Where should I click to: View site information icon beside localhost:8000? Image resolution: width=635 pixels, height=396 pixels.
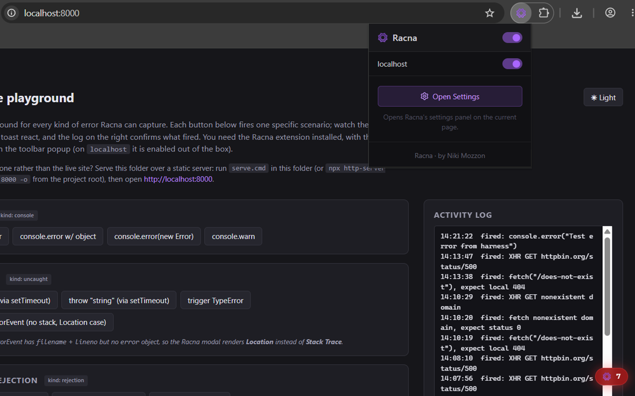[11, 13]
